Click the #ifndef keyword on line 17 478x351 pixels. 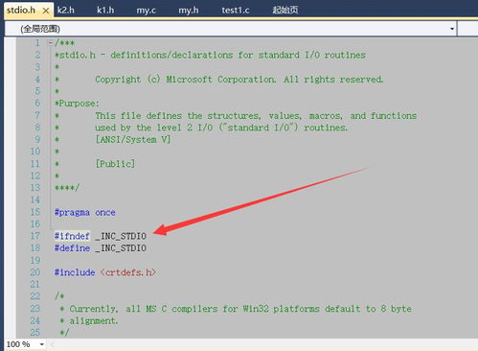click(72, 236)
